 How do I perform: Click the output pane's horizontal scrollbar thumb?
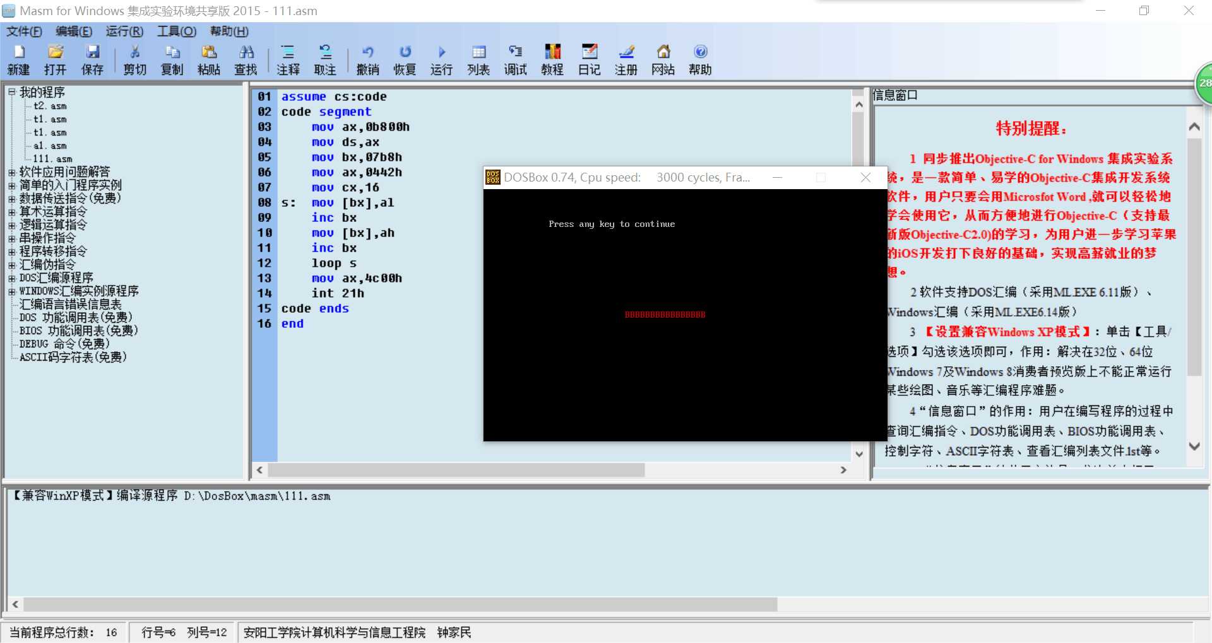(x=400, y=604)
